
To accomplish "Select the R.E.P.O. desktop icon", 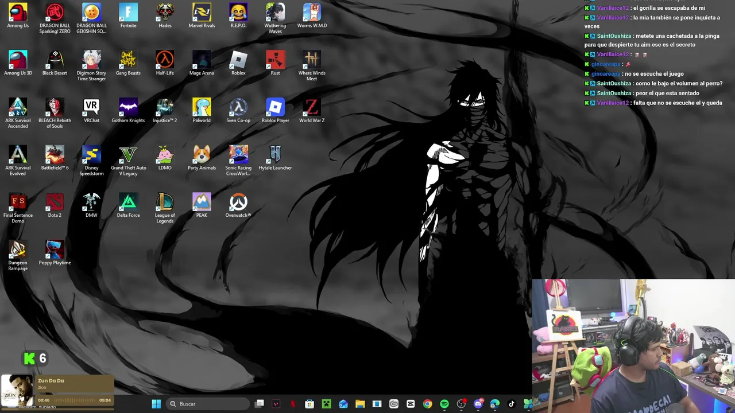I will tap(238, 15).
